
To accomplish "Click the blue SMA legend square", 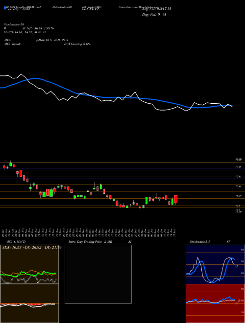I will [x=5, y=8].
